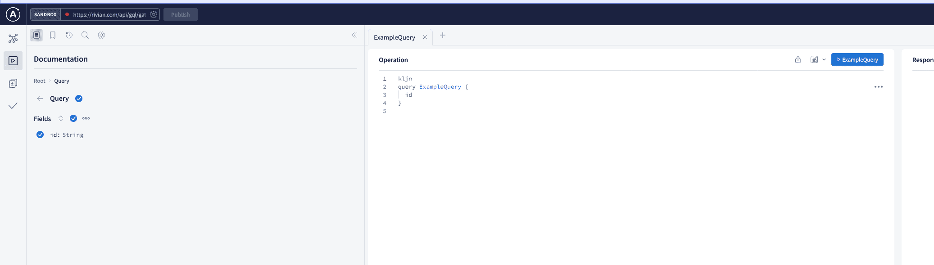
Task: Click Query in the breadcrumb
Action: 62,81
